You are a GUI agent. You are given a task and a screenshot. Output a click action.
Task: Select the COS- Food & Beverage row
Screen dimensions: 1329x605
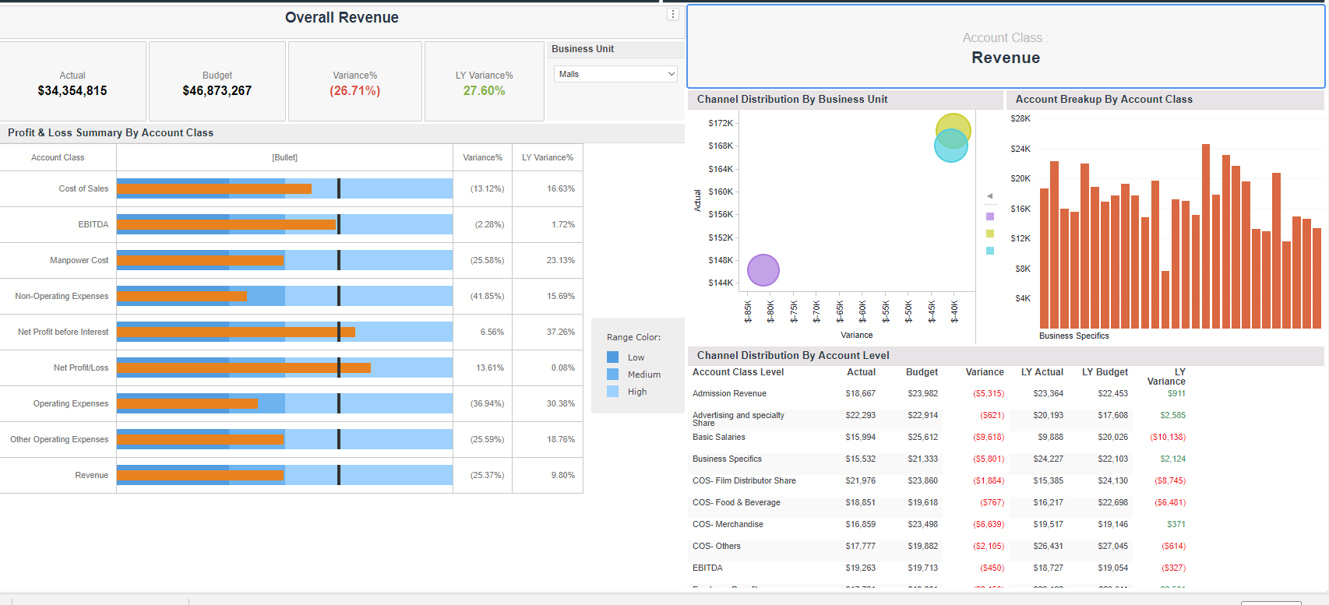[939, 503]
